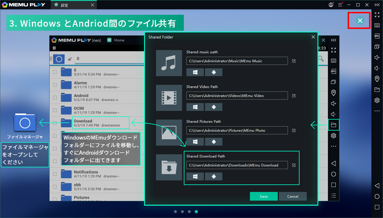
Task: Click keyboard icon in the neo window sidebar
Action: (x=333, y=61)
